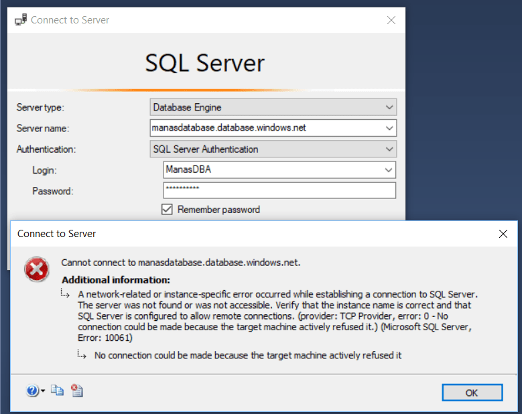Show technical details icon in error dialog
Screen dimensions: 522x414
77,391
